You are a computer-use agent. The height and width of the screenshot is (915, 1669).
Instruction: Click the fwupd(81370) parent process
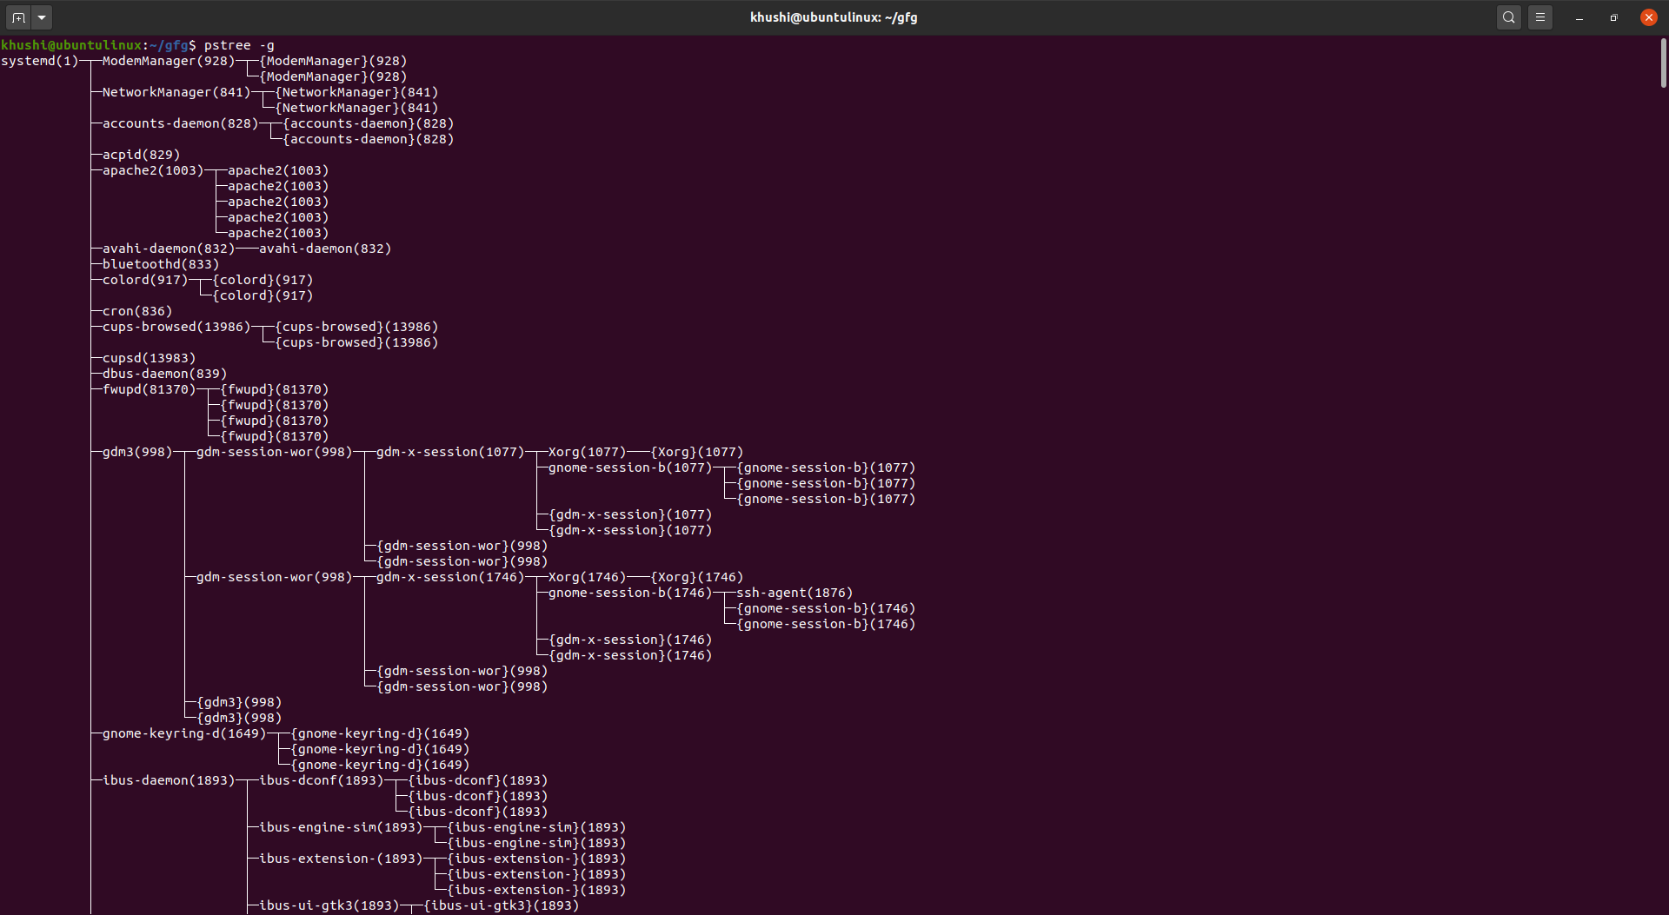click(x=150, y=389)
